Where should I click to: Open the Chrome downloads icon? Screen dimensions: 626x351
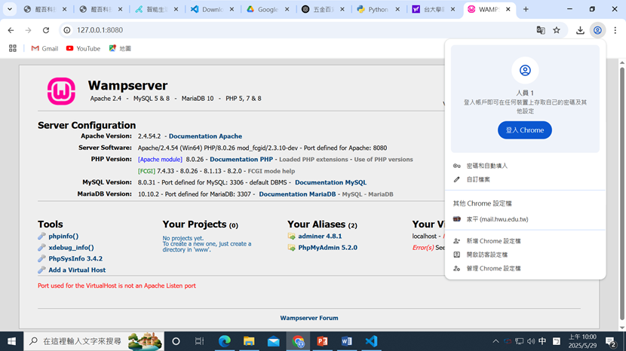pyautogui.click(x=580, y=30)
